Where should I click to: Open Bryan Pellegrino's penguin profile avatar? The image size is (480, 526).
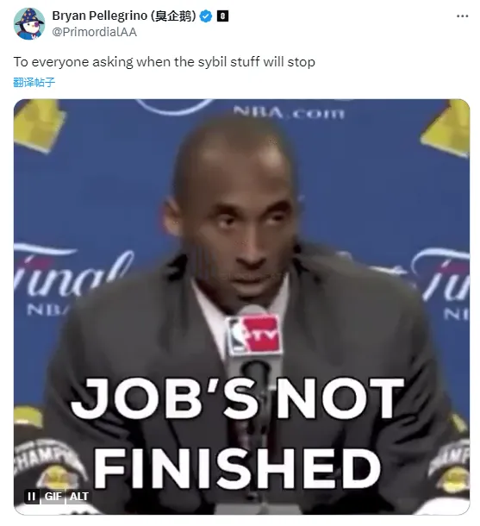29,23
